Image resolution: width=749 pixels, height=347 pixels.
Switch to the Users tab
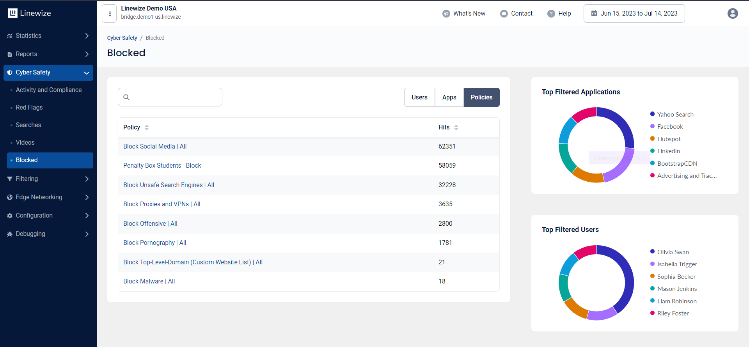(x=419, y=97)
